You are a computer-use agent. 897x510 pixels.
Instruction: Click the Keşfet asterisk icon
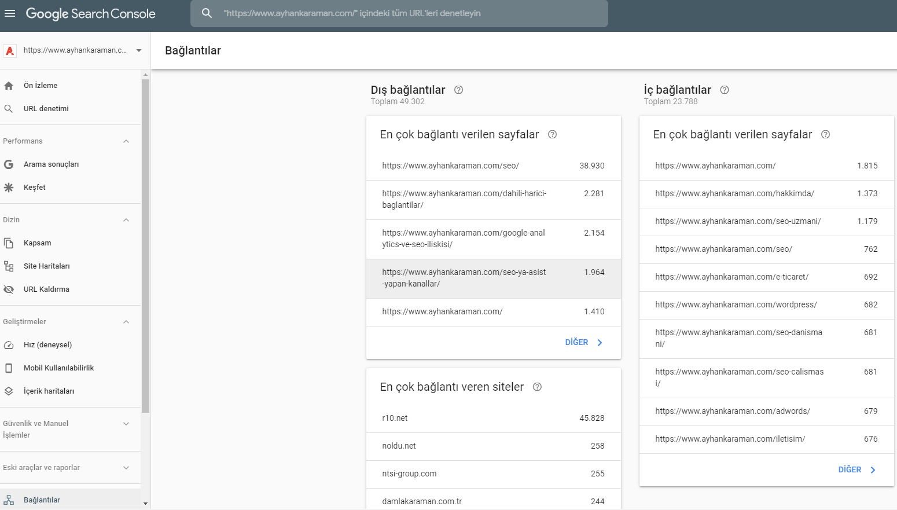pyautogui.click(x=9, y=188)
